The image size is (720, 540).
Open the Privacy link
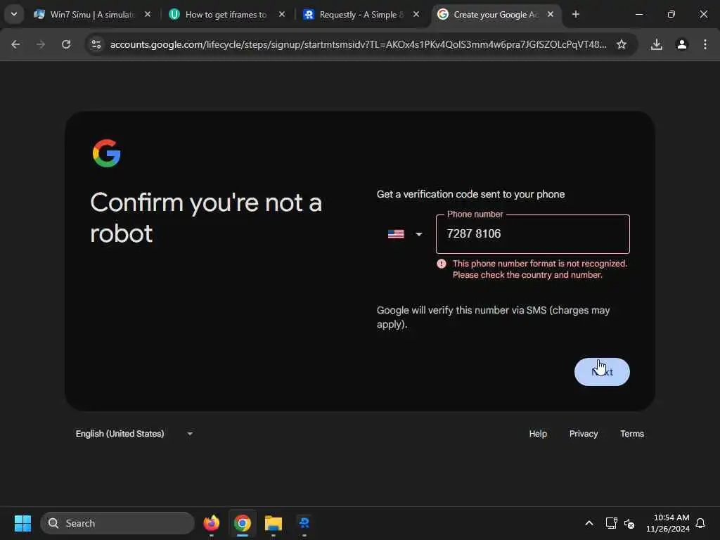point(584,433)
